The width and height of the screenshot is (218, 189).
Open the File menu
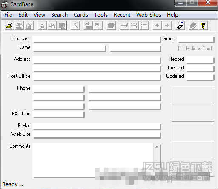[8, 15]
